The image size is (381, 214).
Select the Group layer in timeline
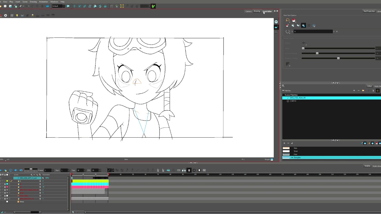22,202
